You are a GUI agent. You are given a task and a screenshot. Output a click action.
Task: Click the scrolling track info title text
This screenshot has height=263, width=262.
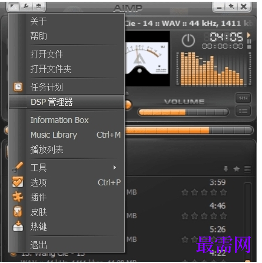click(x=188, y=24)
